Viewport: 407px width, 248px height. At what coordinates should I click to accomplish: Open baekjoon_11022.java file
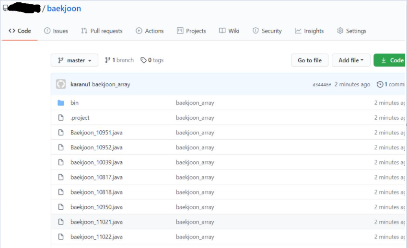coord(96,237)
